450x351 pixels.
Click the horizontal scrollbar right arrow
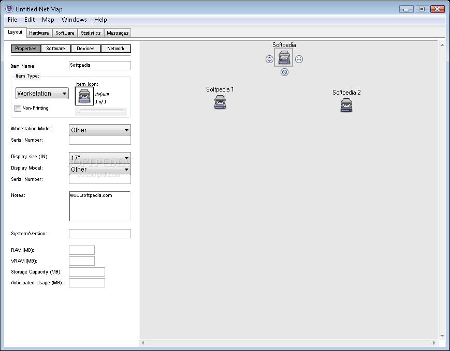click(x=434, y=343)
